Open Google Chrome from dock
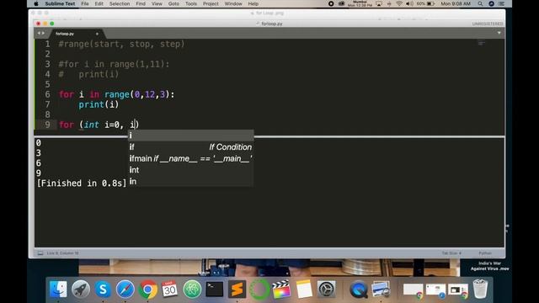 pos(148,289)
